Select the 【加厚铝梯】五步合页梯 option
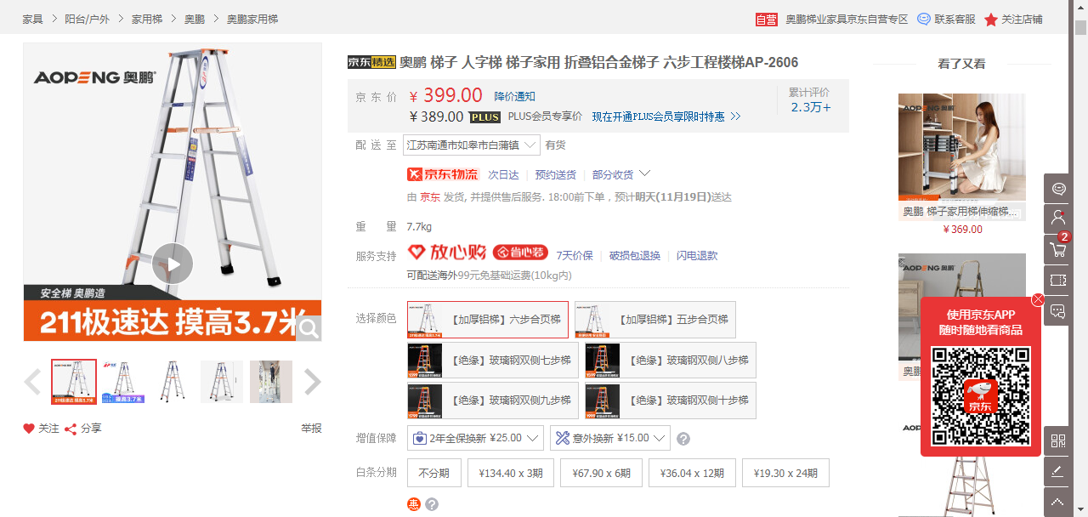 [x=655, y=320]
